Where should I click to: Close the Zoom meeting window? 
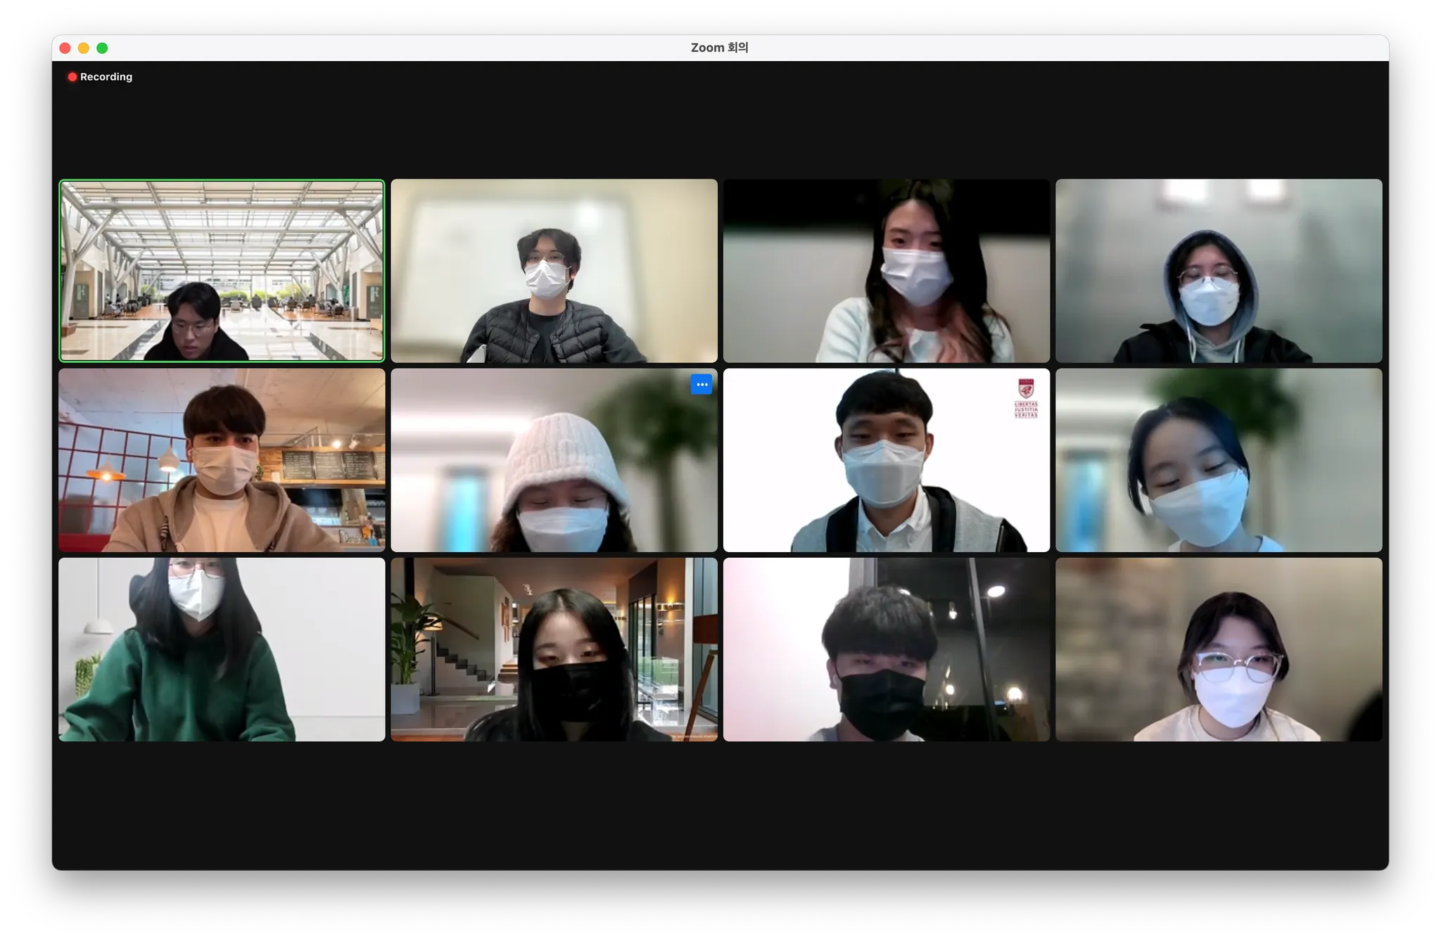65,48
